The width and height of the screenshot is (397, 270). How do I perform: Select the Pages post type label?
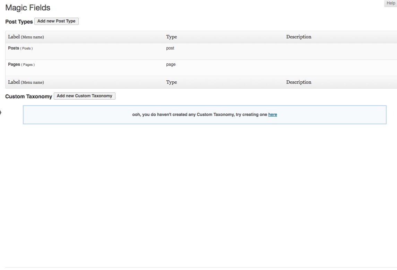click(x=14, y=64)
